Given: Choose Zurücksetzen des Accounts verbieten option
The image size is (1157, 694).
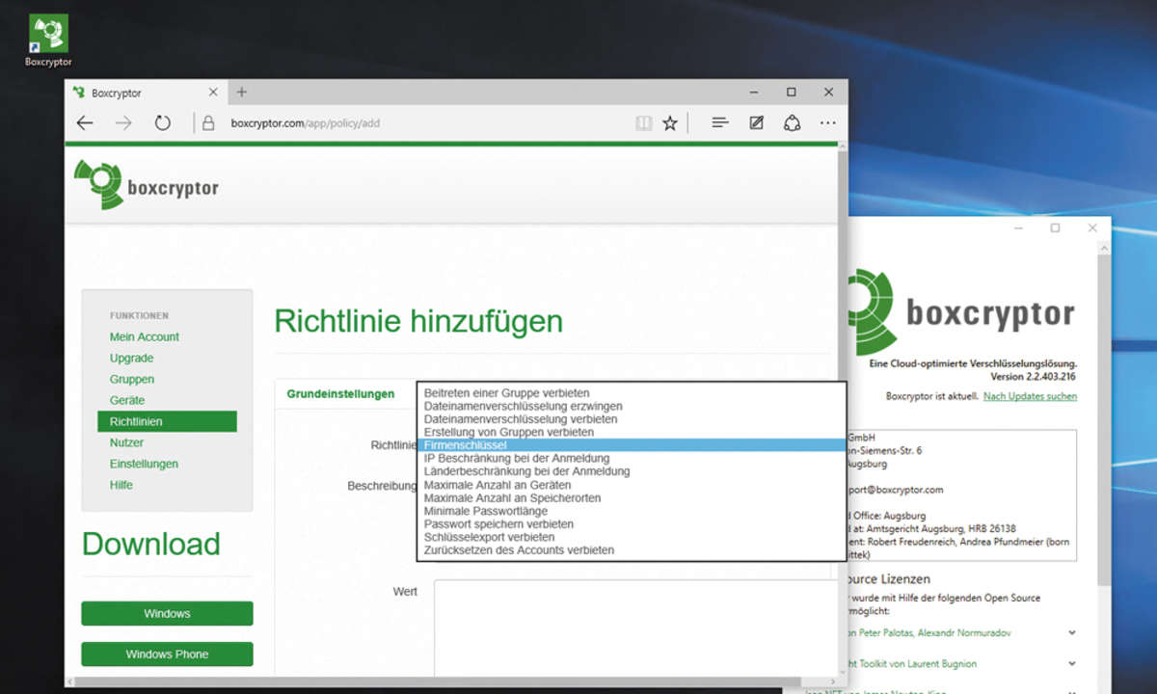Looking at the screenshot, I should [632, 550].
